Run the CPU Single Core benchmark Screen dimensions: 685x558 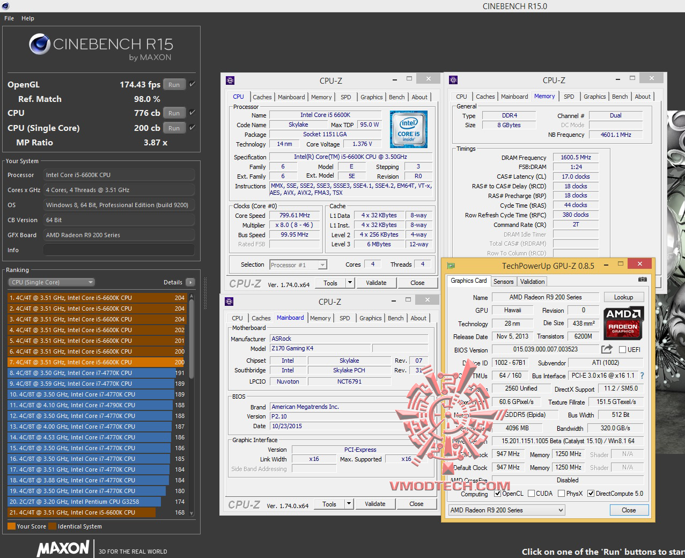[174, 128]
